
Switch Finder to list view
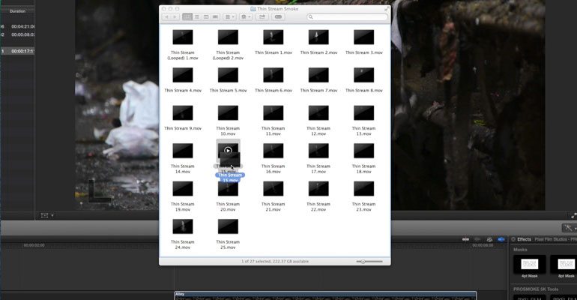197,17
